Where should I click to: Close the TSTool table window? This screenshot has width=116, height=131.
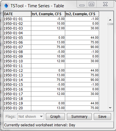tap(105, 4)
